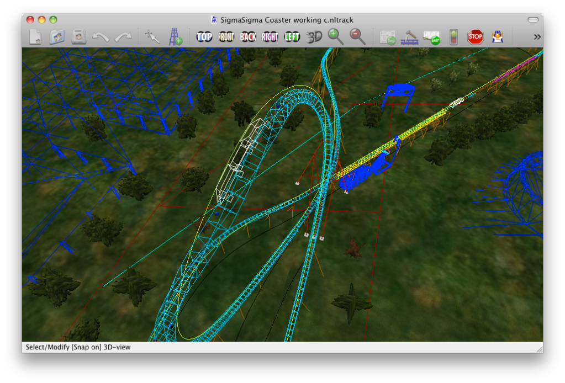This screenshot has width=565, height=383.
Task: Zoom out with the red magnifier
Action: pos(358,37)
